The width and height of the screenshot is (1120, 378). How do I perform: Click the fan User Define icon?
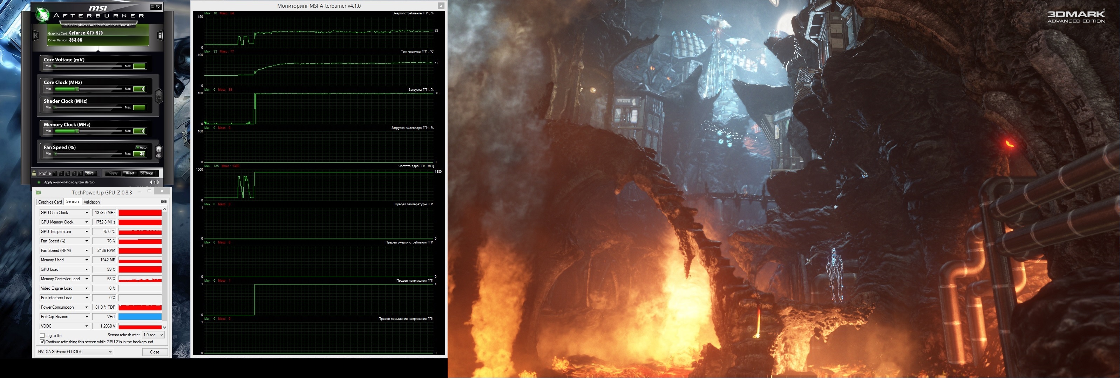(159, 151)
